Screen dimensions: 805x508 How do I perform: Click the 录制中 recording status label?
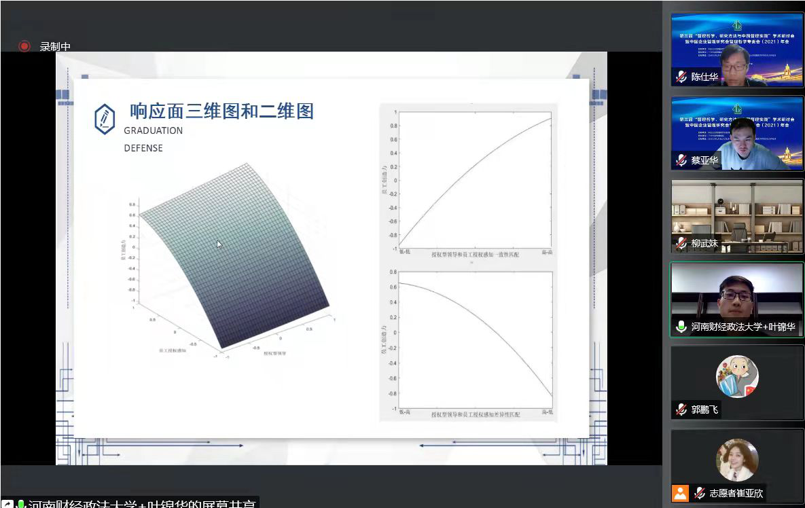(55, 47)
